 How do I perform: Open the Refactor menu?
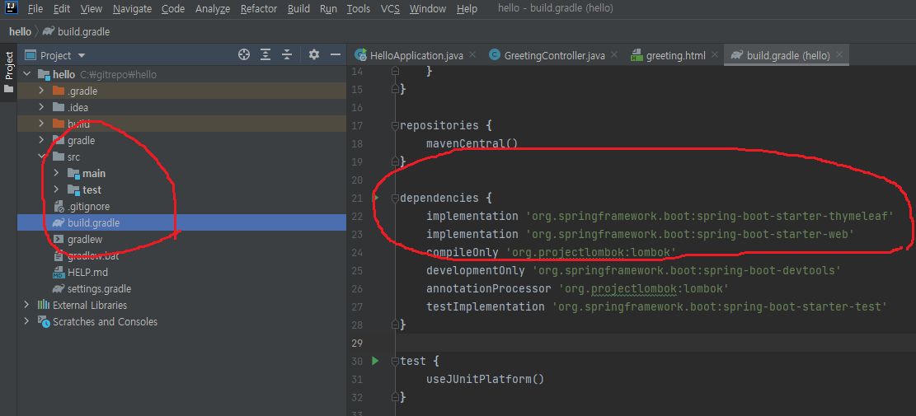(x=258, y=9)
